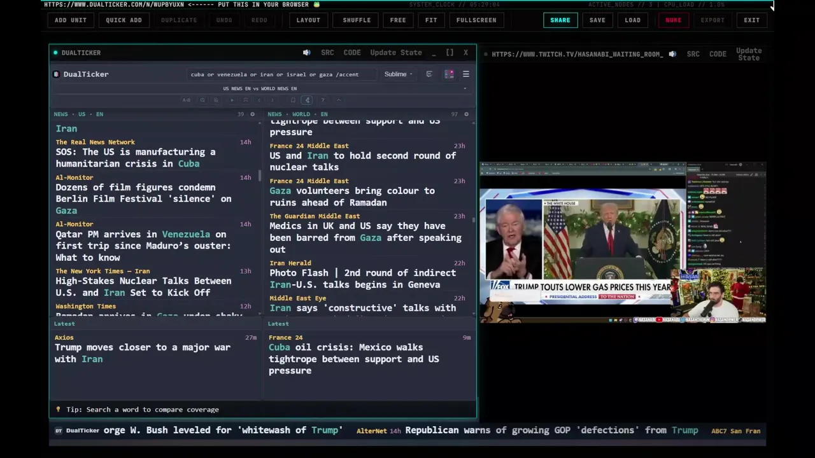Click ADD UNIT button
815x458 pixels.
[x=70, y=20]
